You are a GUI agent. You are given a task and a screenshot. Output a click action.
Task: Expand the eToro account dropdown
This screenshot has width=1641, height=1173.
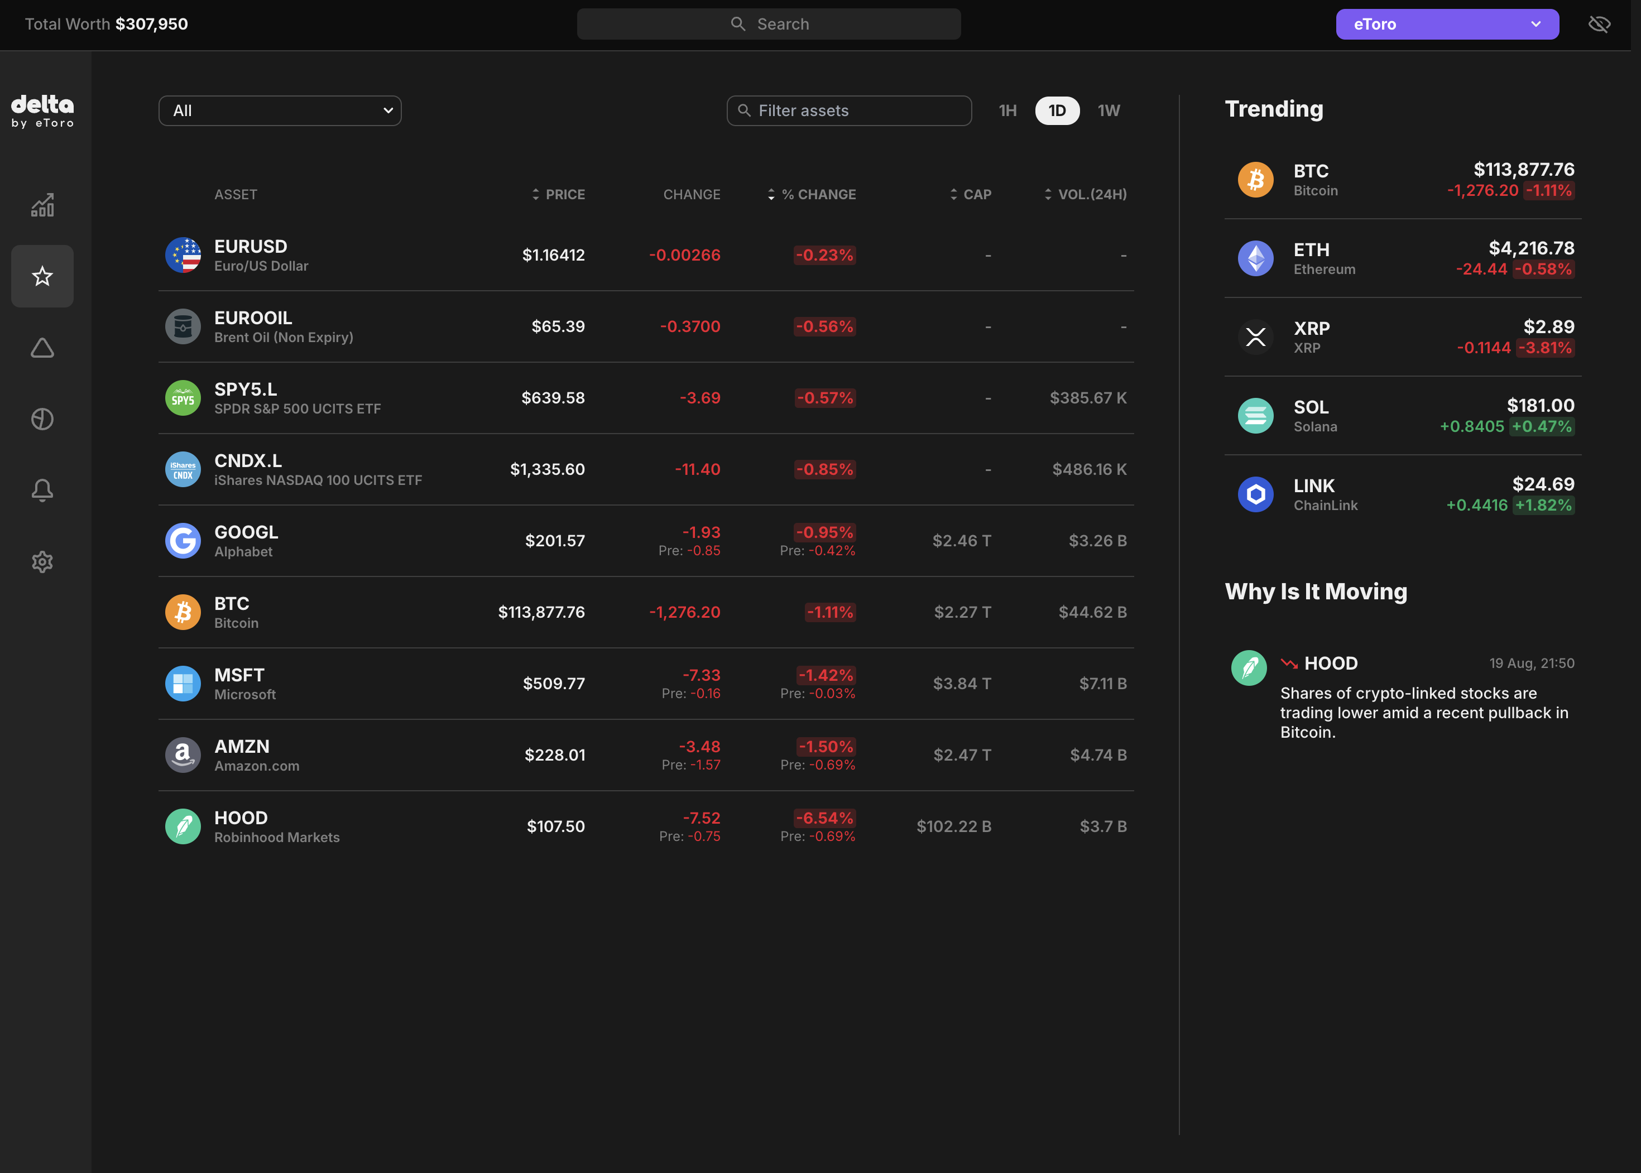[1447, 25]
